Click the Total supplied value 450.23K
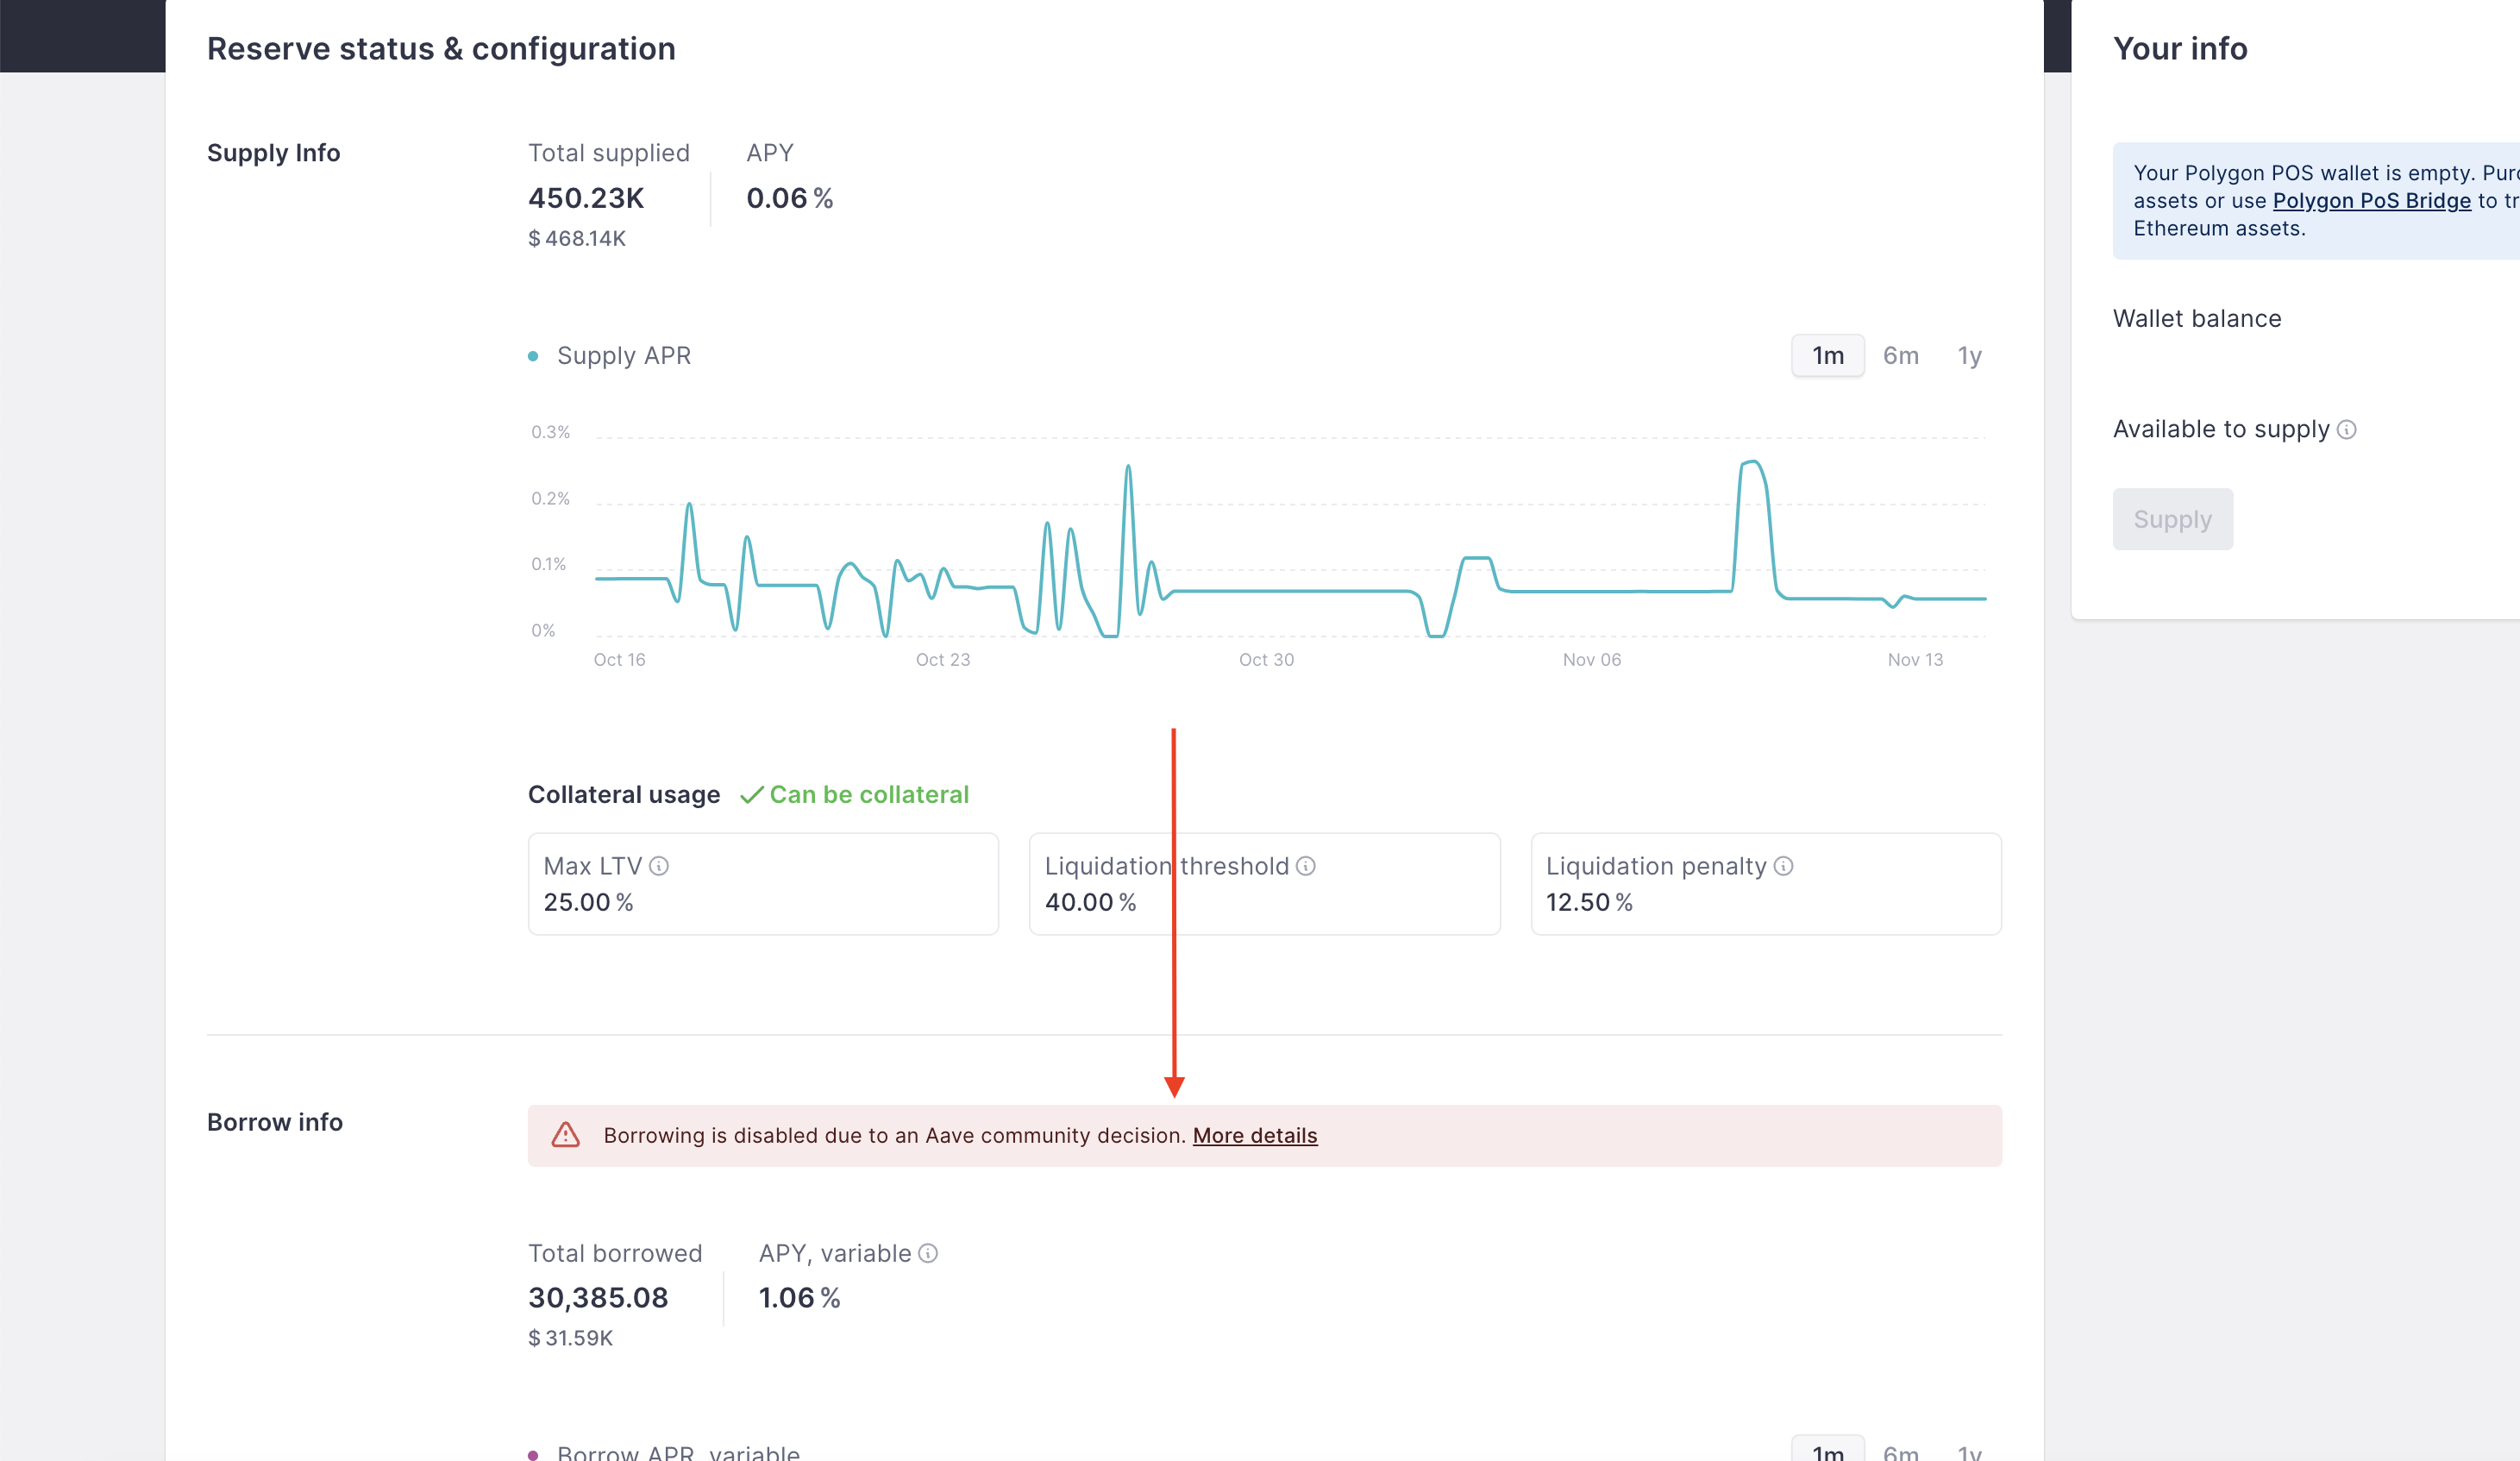2520x1461 pixels. click(x=585, y=197)
